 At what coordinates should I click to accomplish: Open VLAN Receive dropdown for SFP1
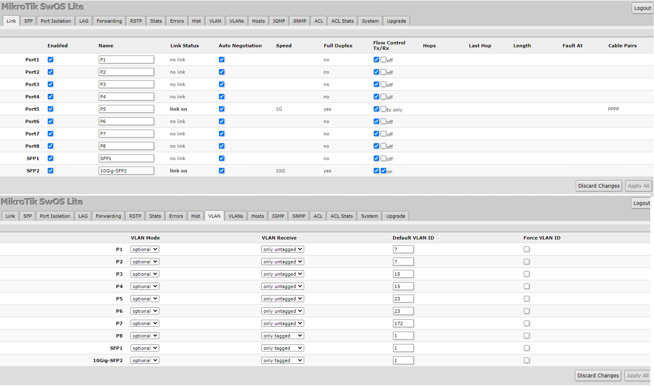(x=283, y=348)
